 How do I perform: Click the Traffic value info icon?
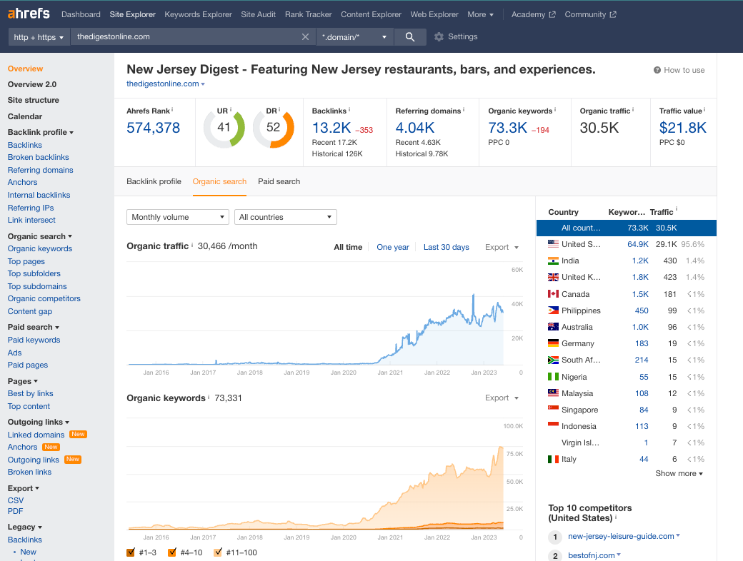click(x=704, y=110)
